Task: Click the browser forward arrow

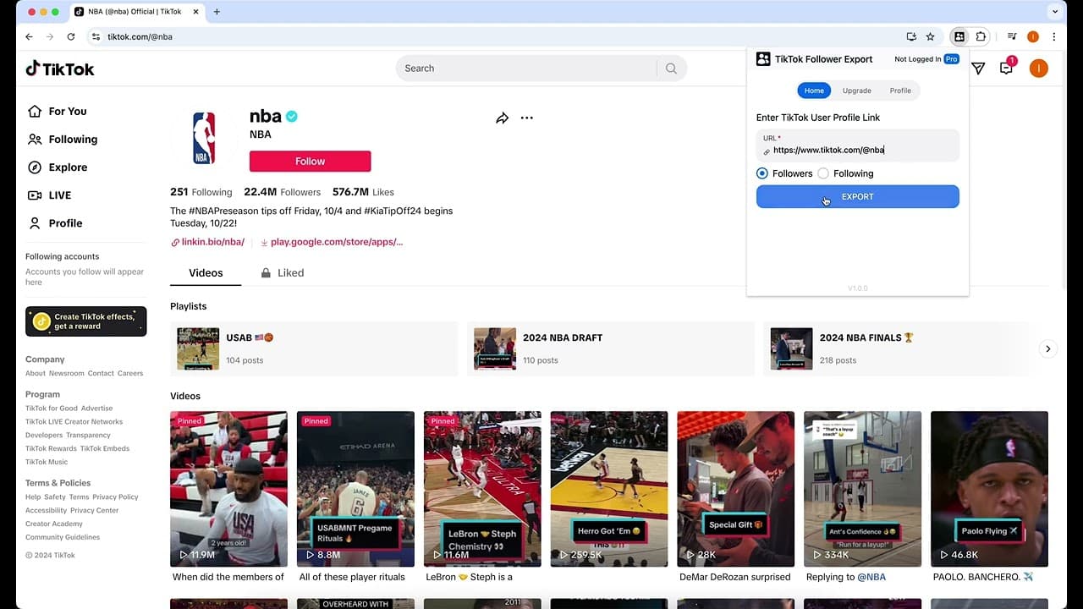Action: (x=50, y=37)
